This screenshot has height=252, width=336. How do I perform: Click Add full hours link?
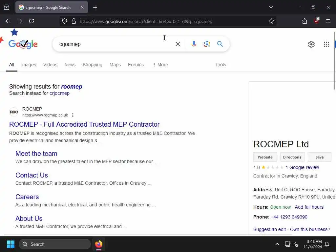pyautogui.click(x=309, y=207)
